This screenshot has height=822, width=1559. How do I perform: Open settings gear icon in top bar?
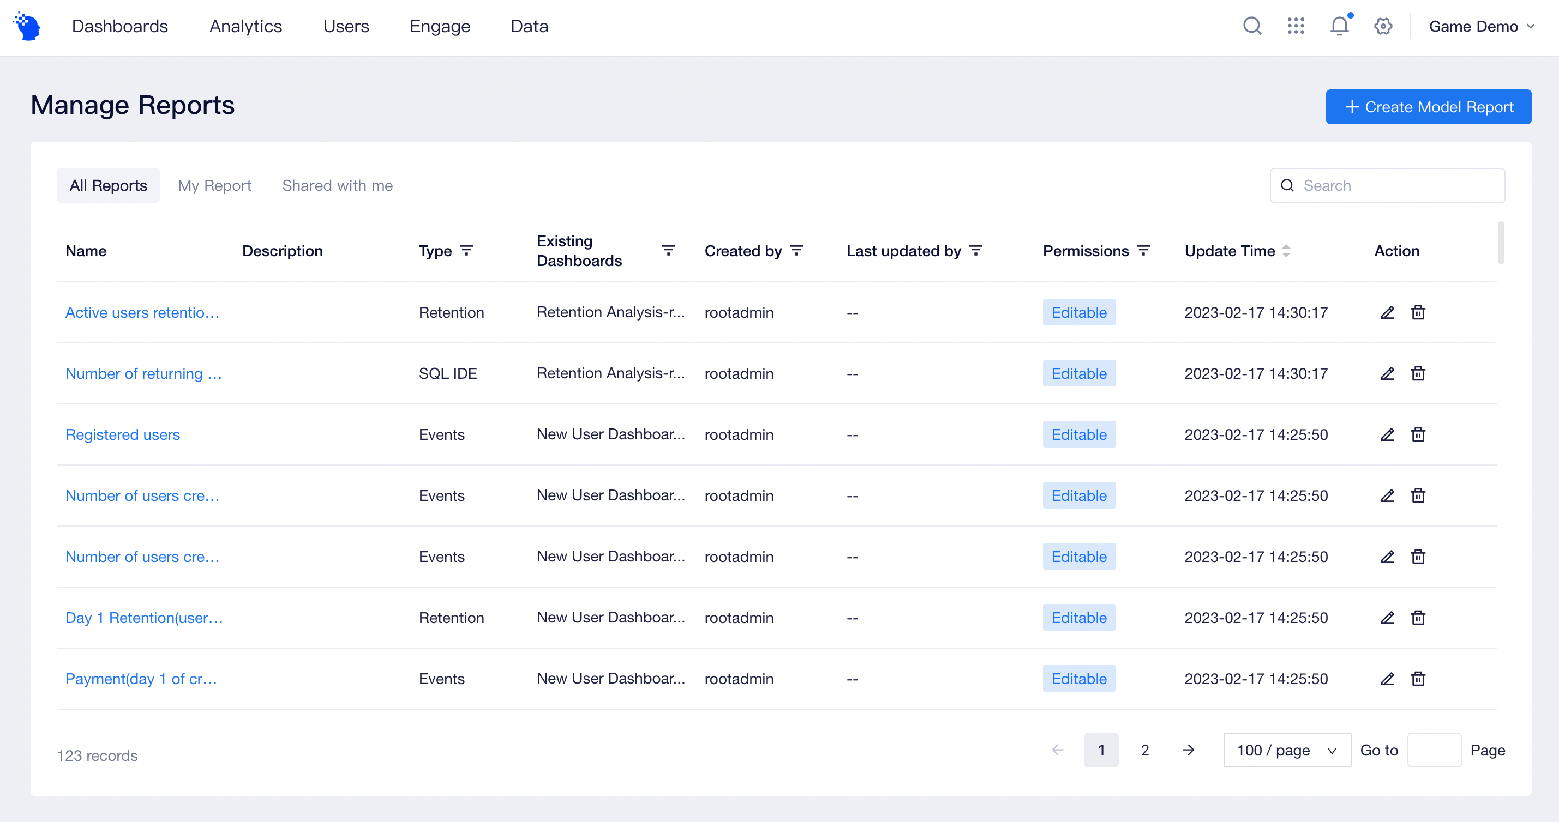(1382, 26)
